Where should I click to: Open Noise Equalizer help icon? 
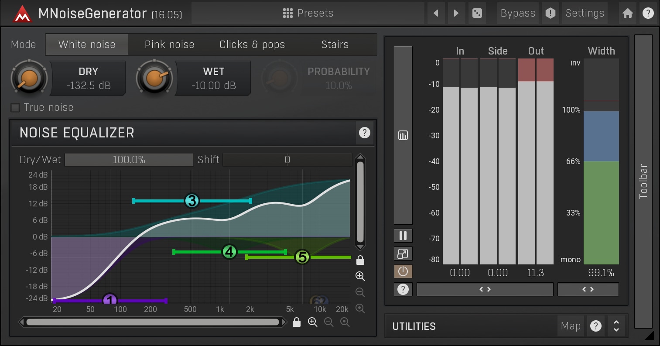coord(364,133)
